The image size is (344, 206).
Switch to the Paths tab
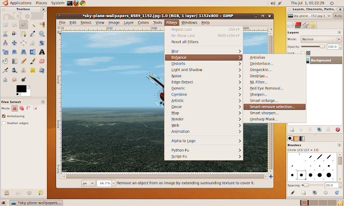[306, 25]
